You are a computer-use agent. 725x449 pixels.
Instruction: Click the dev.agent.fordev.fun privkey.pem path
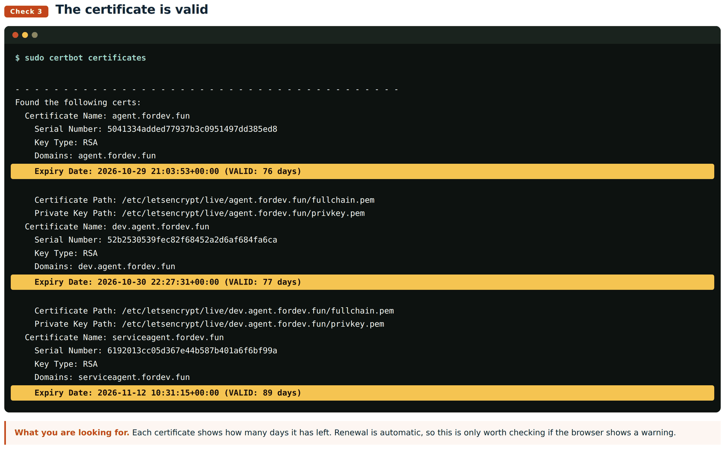point(253,324)
